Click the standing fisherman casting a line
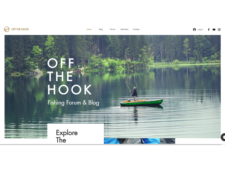225x169 pixels. point(134,94)
